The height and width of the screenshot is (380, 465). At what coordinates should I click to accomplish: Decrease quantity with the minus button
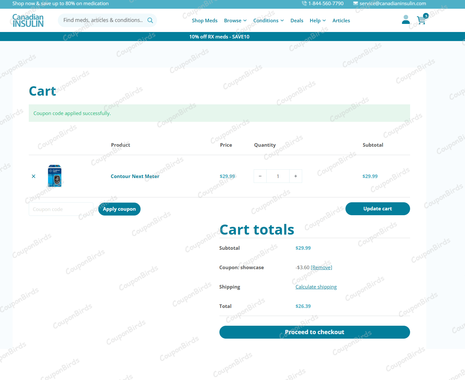pos(260,176)
